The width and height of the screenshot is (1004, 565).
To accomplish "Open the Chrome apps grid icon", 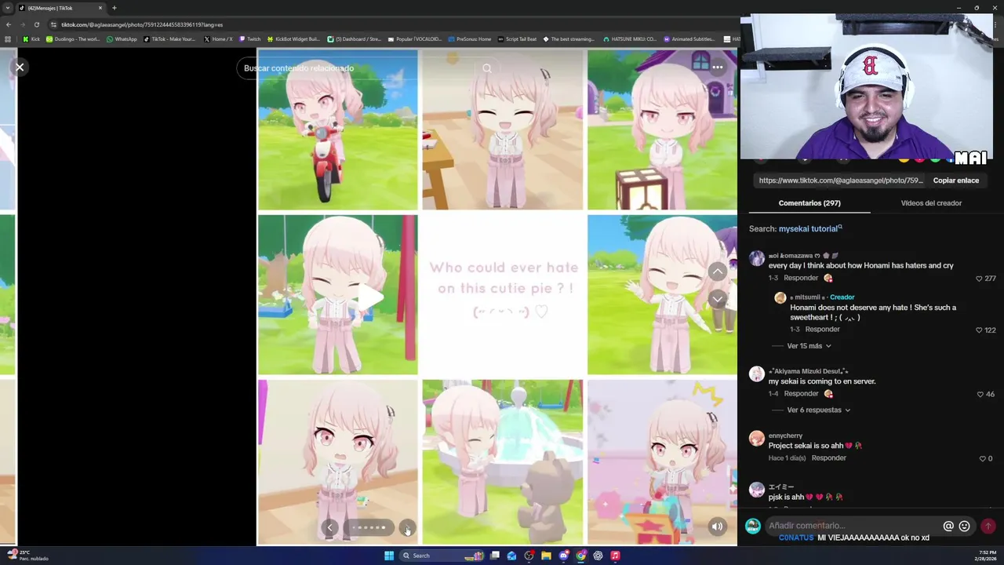I will [8, 38].
